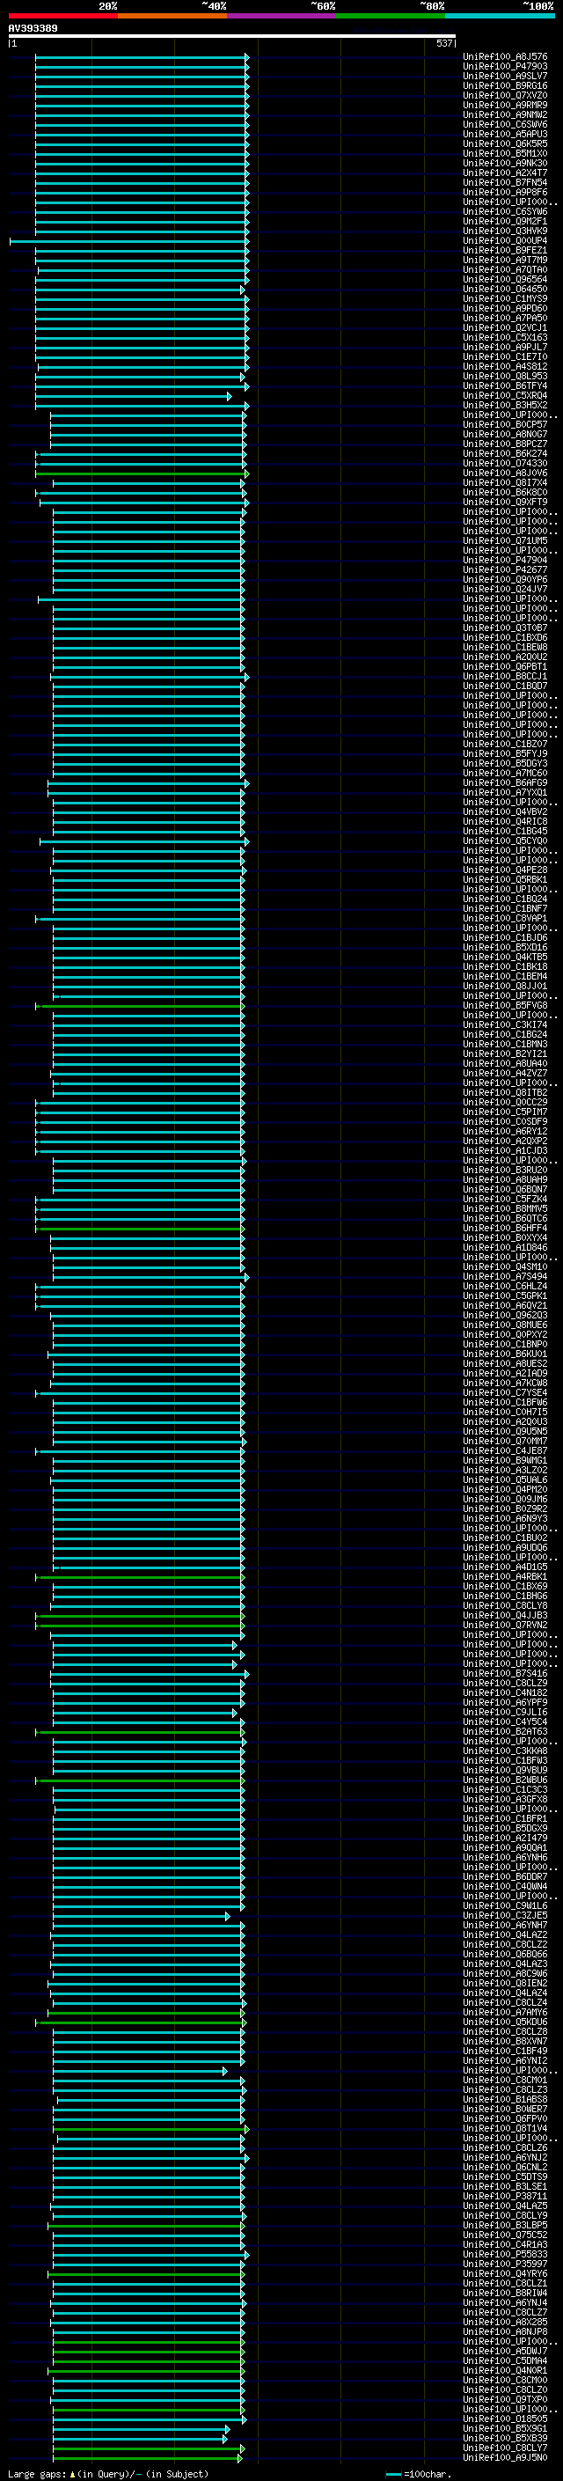Select the UniRef100_B9RG16 label
Image resolution: width=563 pixels, height=2481 pixels.
[x=505, y=85]
